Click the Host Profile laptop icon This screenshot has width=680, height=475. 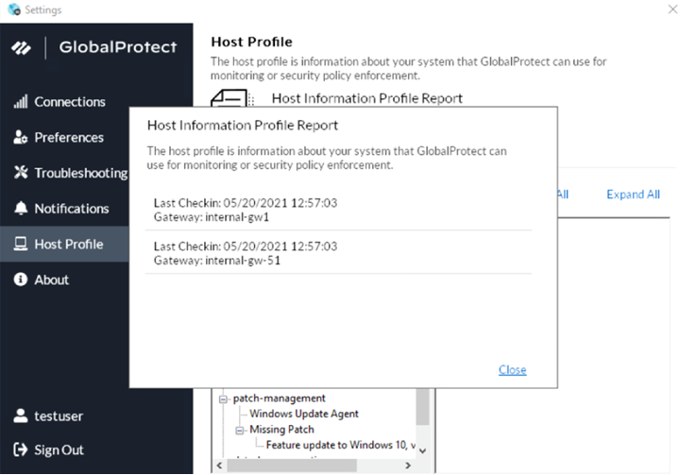[20, 245]
